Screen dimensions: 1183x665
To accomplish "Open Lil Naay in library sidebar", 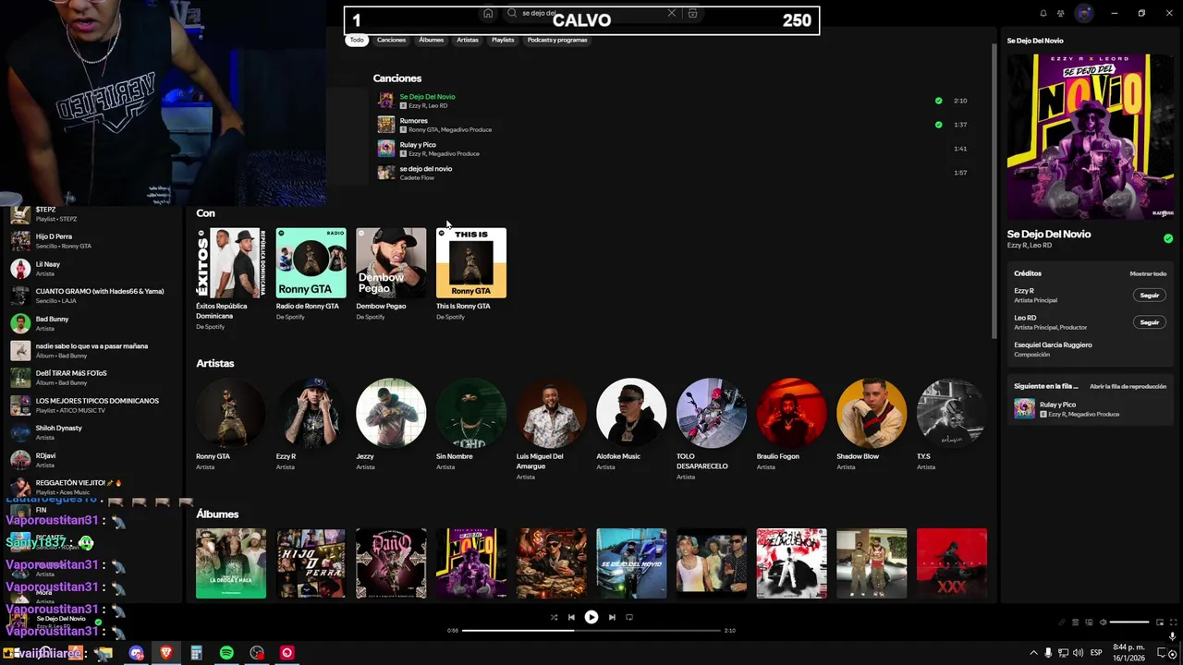I will 92,269.
